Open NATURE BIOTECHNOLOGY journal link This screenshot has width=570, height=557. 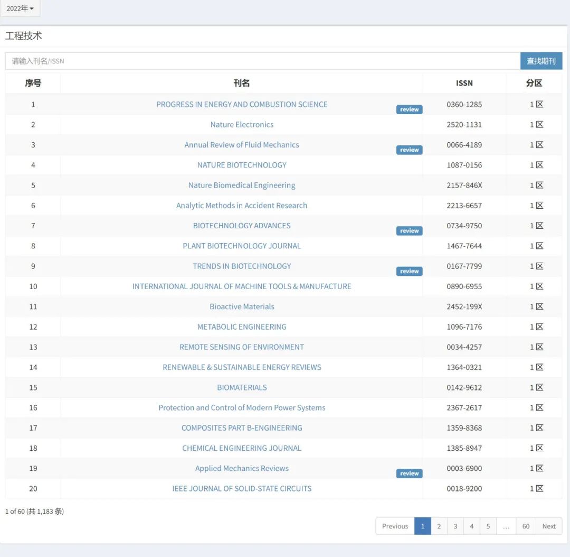[242, 165]
